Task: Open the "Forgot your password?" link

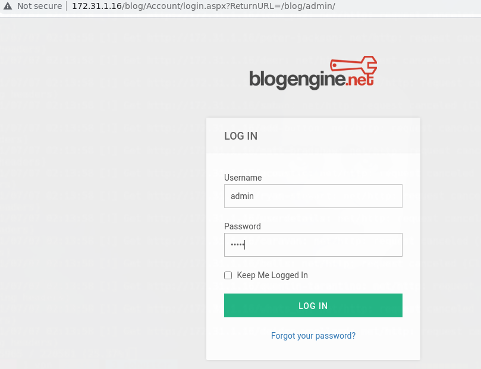Action: (313, 336)
